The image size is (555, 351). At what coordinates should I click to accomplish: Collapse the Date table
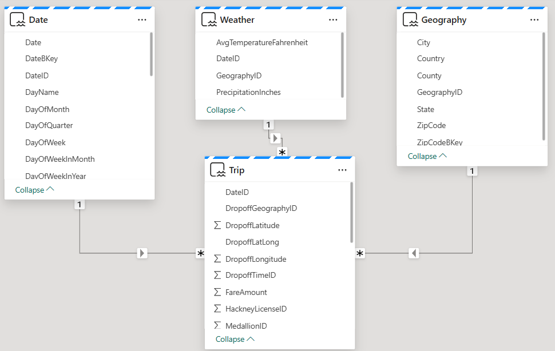35,190
